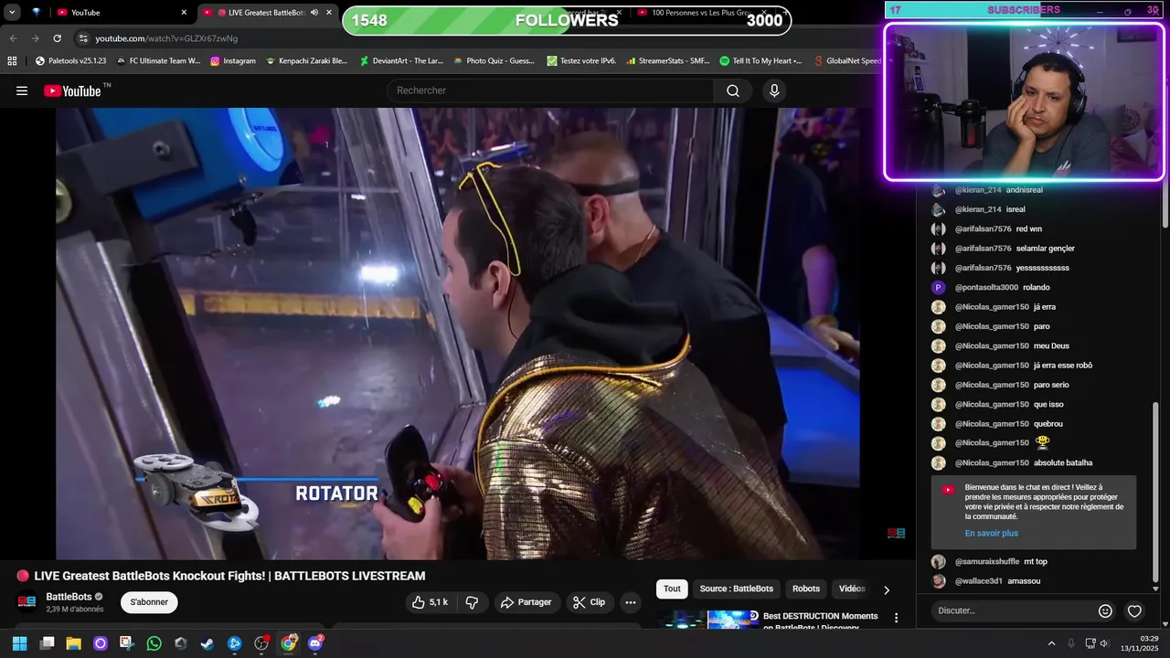Screen dimensions: 1170x658
Task: Create a Clip of the video
Action: pyautogui.click(x=589, y=602)
